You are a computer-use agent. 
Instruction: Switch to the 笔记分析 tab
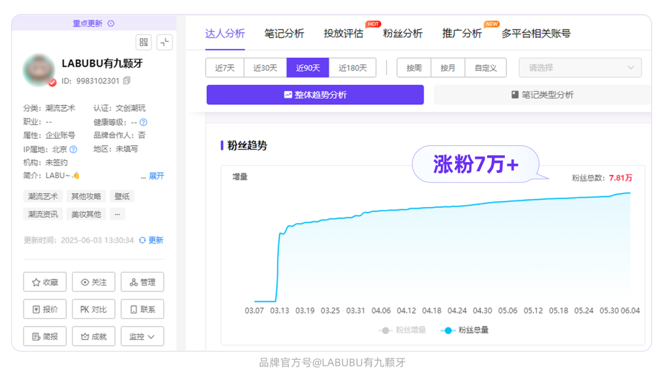click(284, 33)
